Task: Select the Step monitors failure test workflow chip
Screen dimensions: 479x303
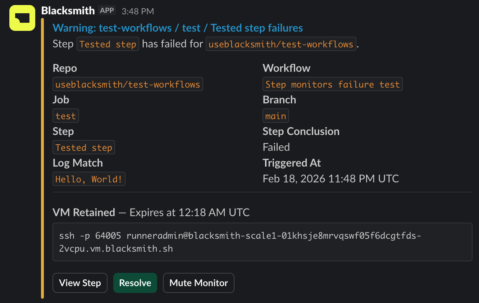Action: pyautogui.click(x=332, y=84)
